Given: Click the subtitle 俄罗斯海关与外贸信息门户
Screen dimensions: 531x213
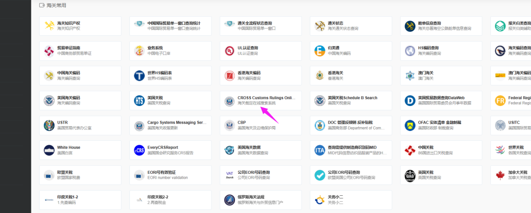Looking at the screenshot, I should (x=261, y=203).
